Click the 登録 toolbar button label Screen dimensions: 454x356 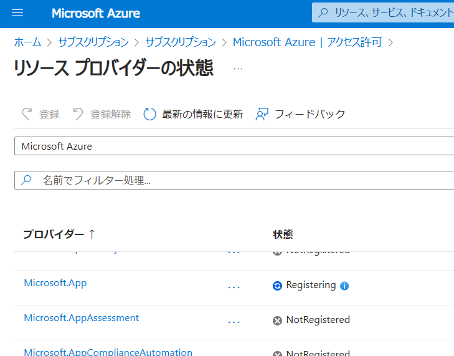pos(50,114)
